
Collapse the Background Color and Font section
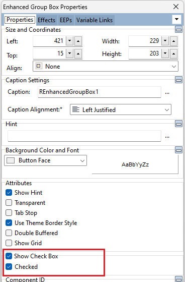[178, 150]
